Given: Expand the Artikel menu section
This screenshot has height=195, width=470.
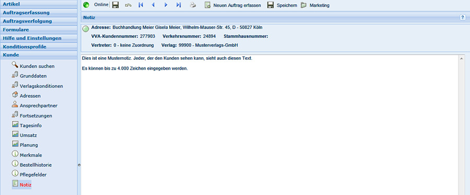Looking at the screenshot, I should tap(38, 4).
